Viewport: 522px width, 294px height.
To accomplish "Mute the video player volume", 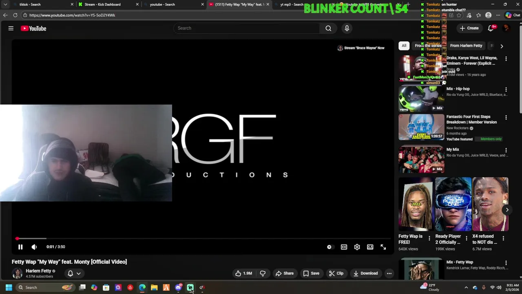I will 34,247.
